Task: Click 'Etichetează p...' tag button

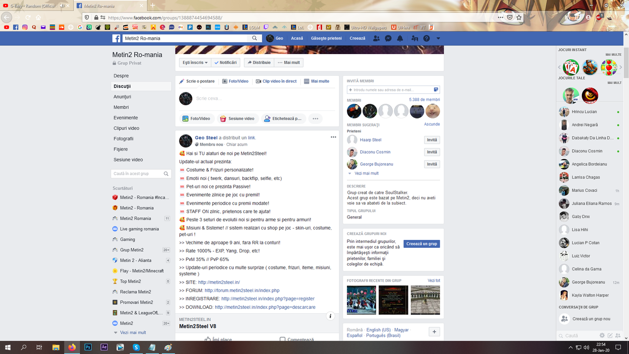Action: pos(283,118)
